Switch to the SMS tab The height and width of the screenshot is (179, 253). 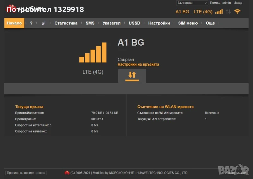click(90, 23)
